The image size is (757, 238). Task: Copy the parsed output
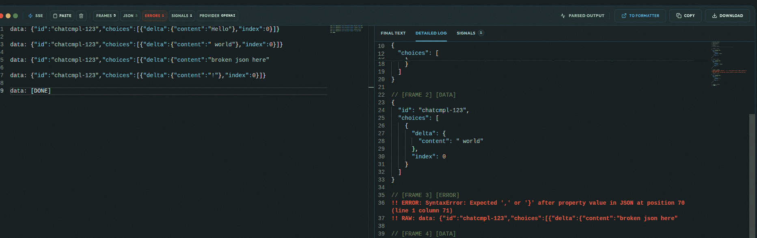click(x=685, y=16)
